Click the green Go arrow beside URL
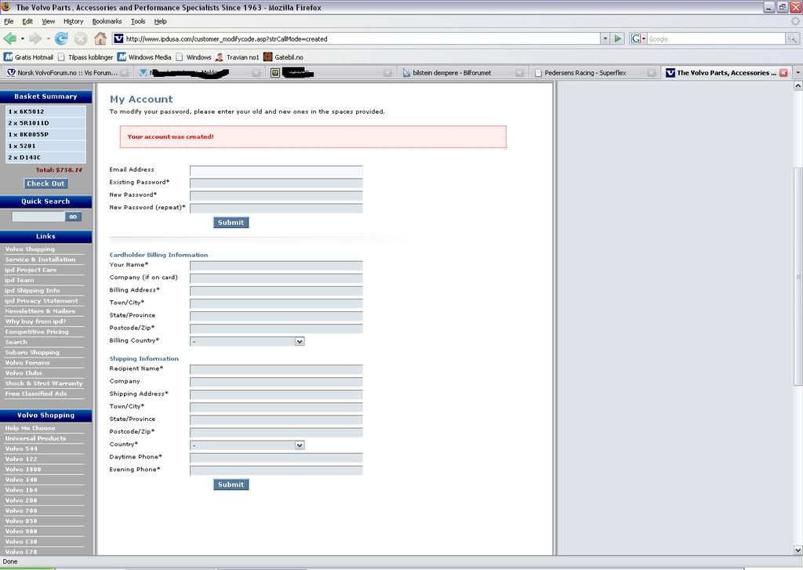 tap(618, 38)
